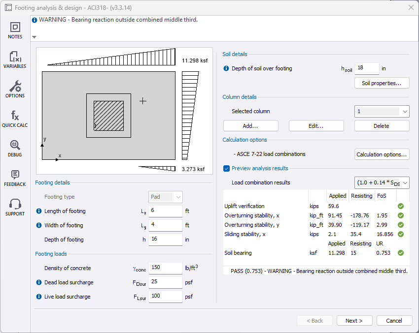Click the Soil properties button
Viewport: 419px width, 333px height.
(x=382, y=83)
